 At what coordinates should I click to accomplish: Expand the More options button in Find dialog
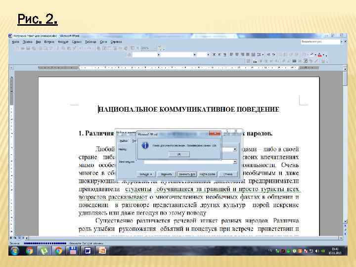click(x=146, y=174)
